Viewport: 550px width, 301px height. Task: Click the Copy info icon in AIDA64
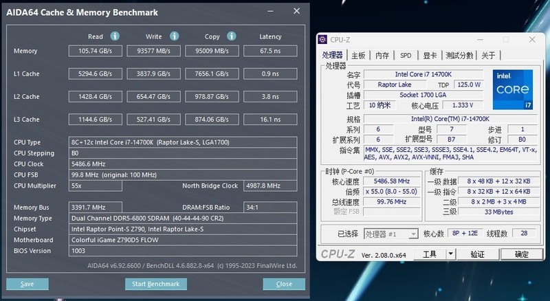(x=232, y=36)
